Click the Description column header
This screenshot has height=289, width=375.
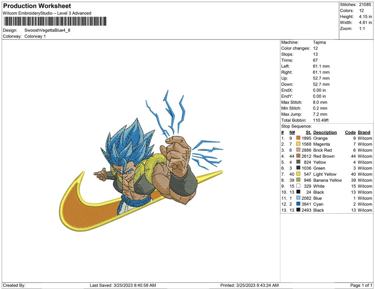pyautogui.click(x=325, y=132)
